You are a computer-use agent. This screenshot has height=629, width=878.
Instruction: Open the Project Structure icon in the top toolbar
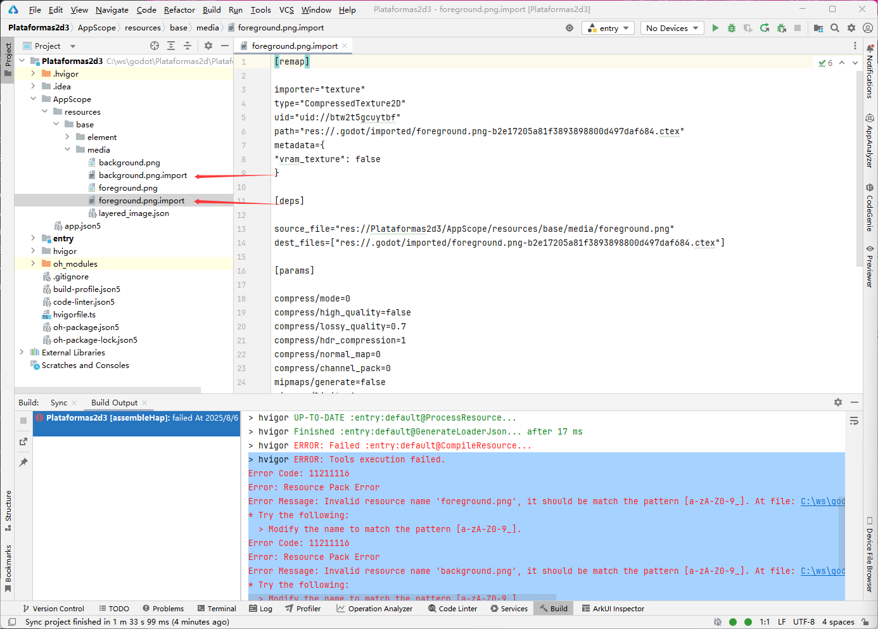pyautogui.click(x=818, y=28)
